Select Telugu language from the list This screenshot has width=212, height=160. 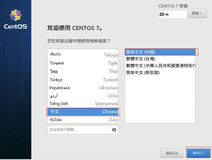pyautogui.click(x=82, y=55)
